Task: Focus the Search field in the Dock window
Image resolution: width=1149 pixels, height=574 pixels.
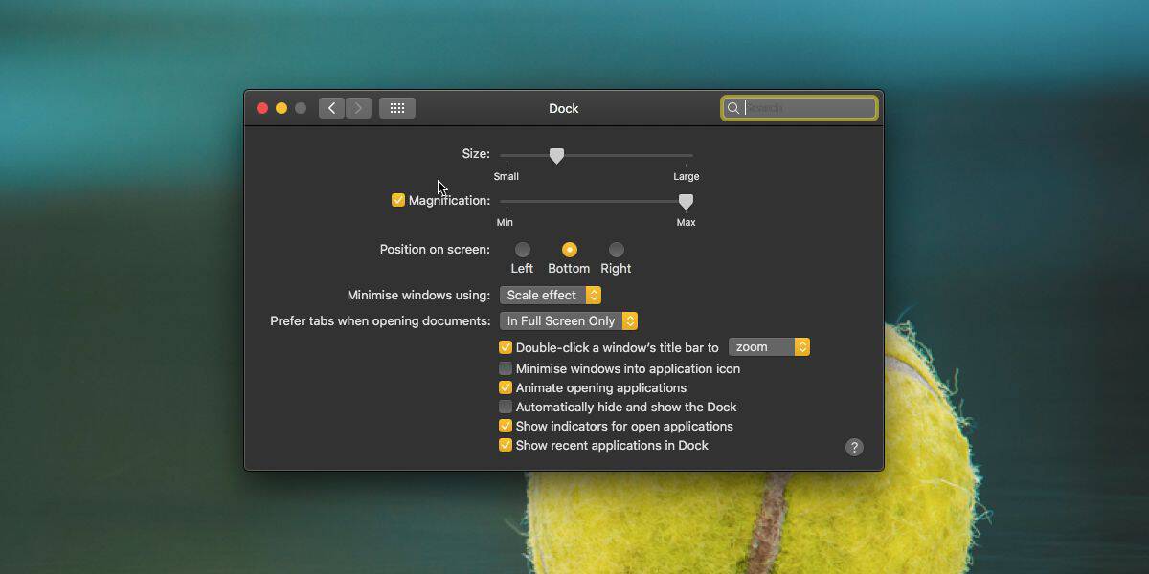Action: click(800, 108)
